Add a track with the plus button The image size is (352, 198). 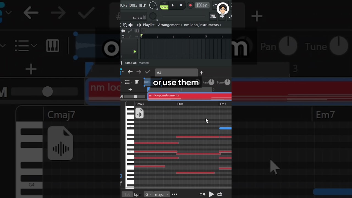[130, 89]
